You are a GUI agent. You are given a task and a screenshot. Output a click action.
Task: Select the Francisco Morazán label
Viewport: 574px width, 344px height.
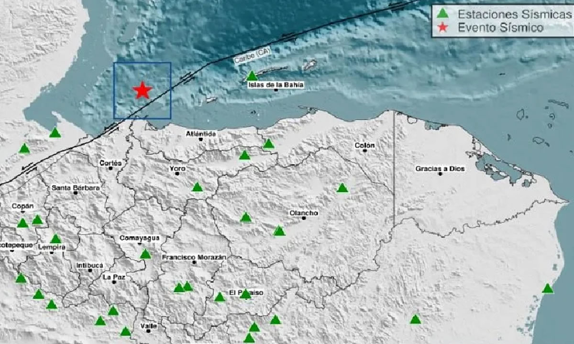click(194, 257)
